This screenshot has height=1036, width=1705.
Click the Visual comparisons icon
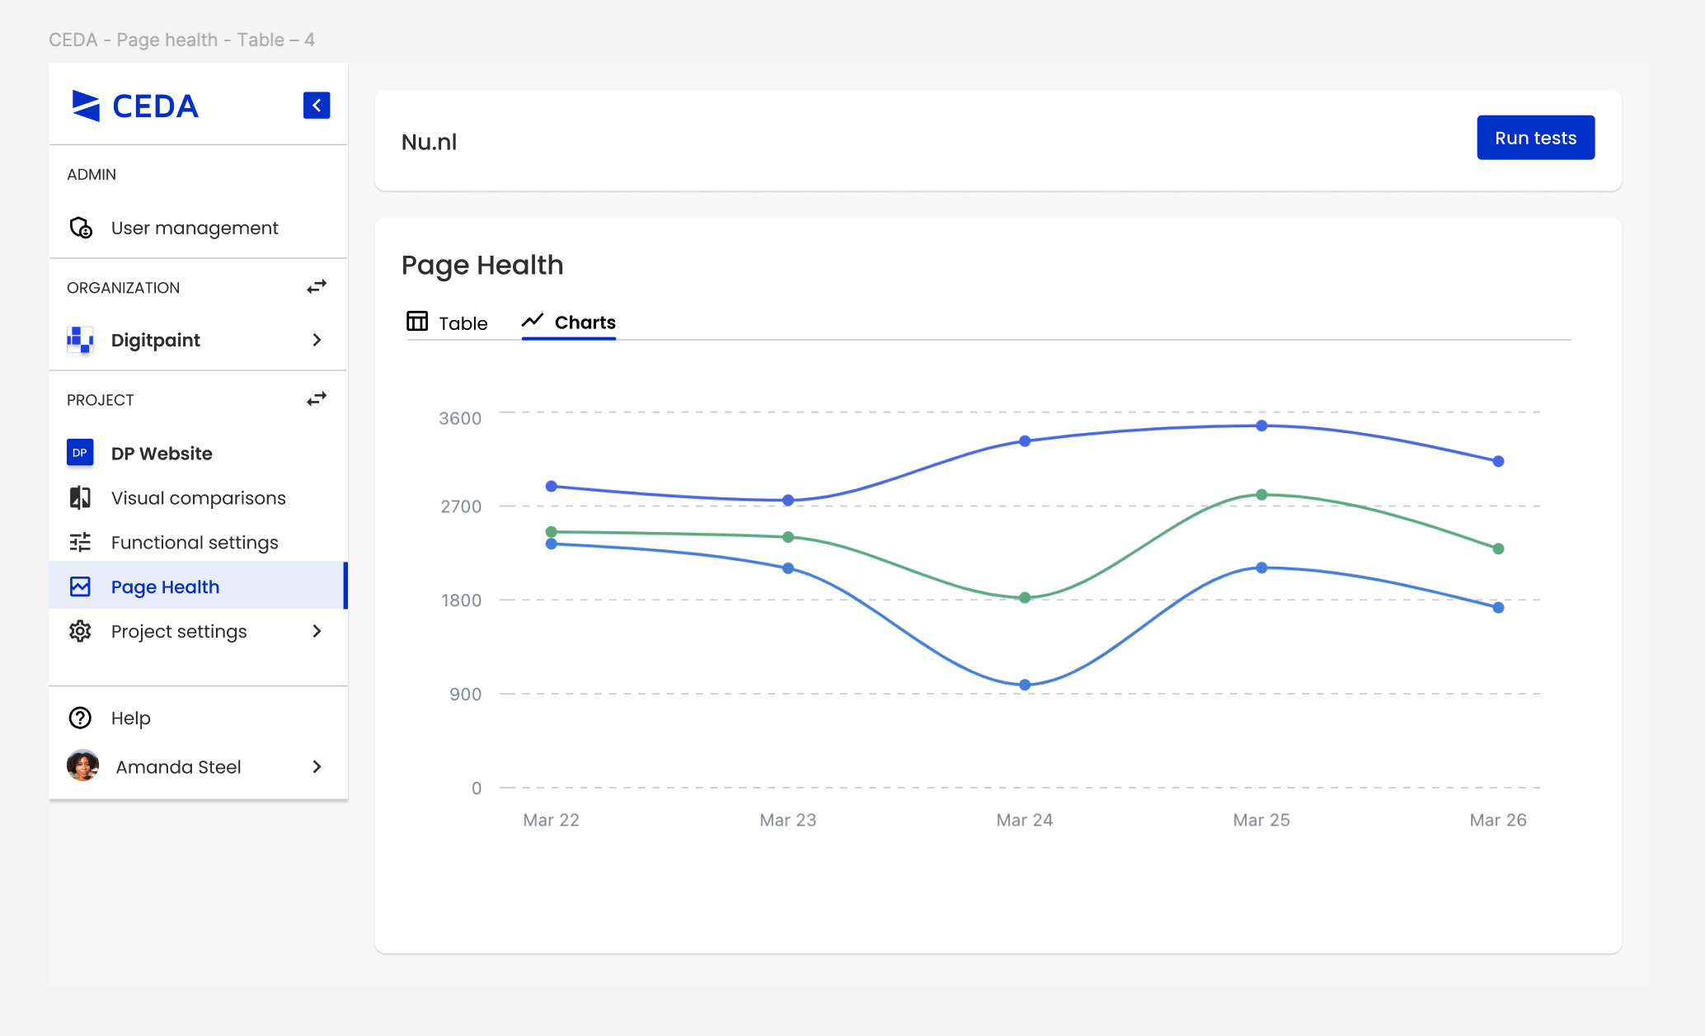click(x=80, y=497)
